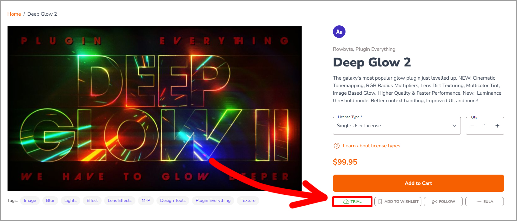Viewport: 517px width, 221px height.
Task: Open the License Type dropdown
Action: (397, 126)
